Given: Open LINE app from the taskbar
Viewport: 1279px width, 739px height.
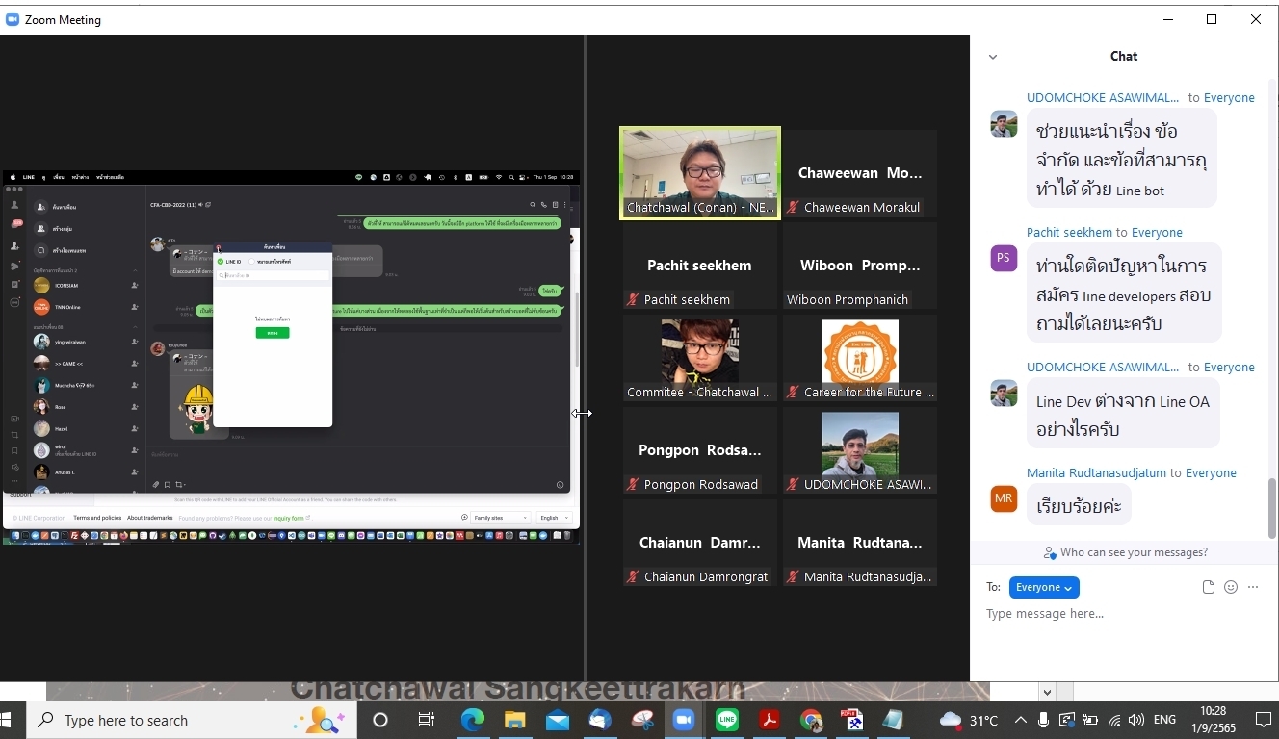Looking at the screenshot, I should coord(726,720).
